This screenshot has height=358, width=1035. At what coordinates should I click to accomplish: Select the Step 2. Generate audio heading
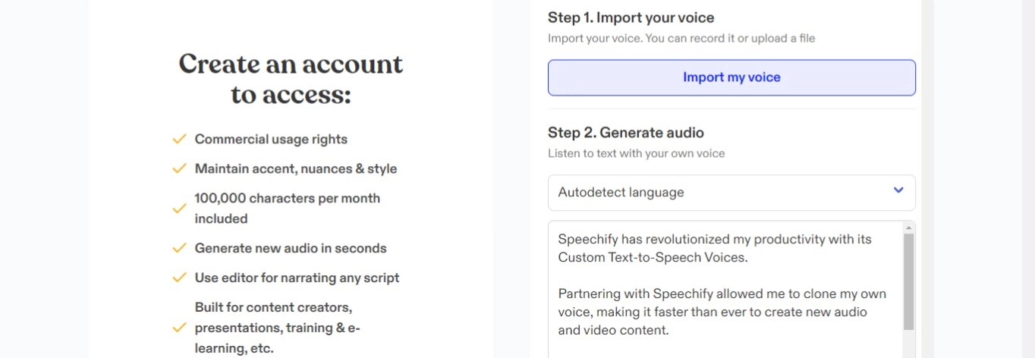[x=625, y=133]
